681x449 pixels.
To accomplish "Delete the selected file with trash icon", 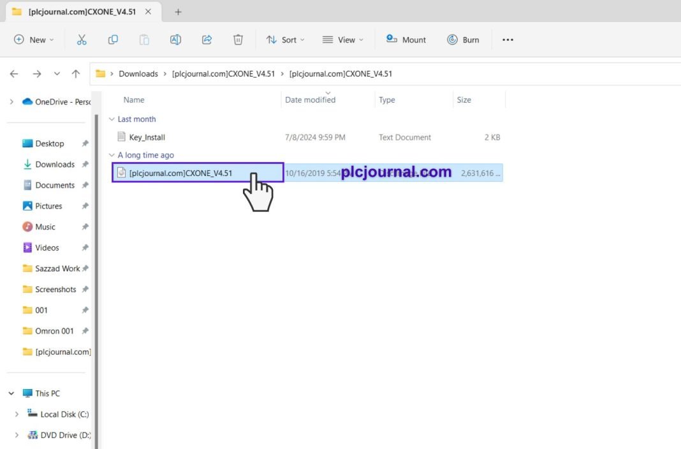I will [x=238, y=40].
